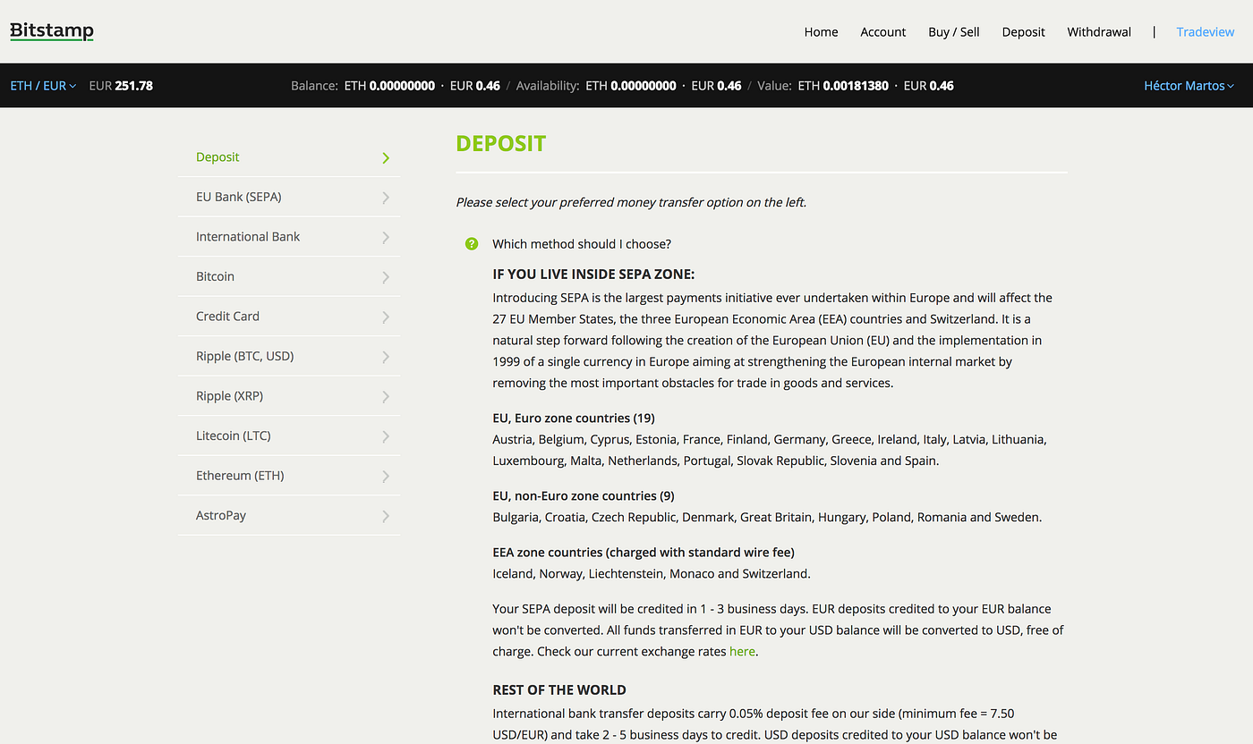The width and height of the screenshot is (1253, 744).
Task: Click the chevron beside EU Bank (SEPA)
Action: (x=386, y=198)
